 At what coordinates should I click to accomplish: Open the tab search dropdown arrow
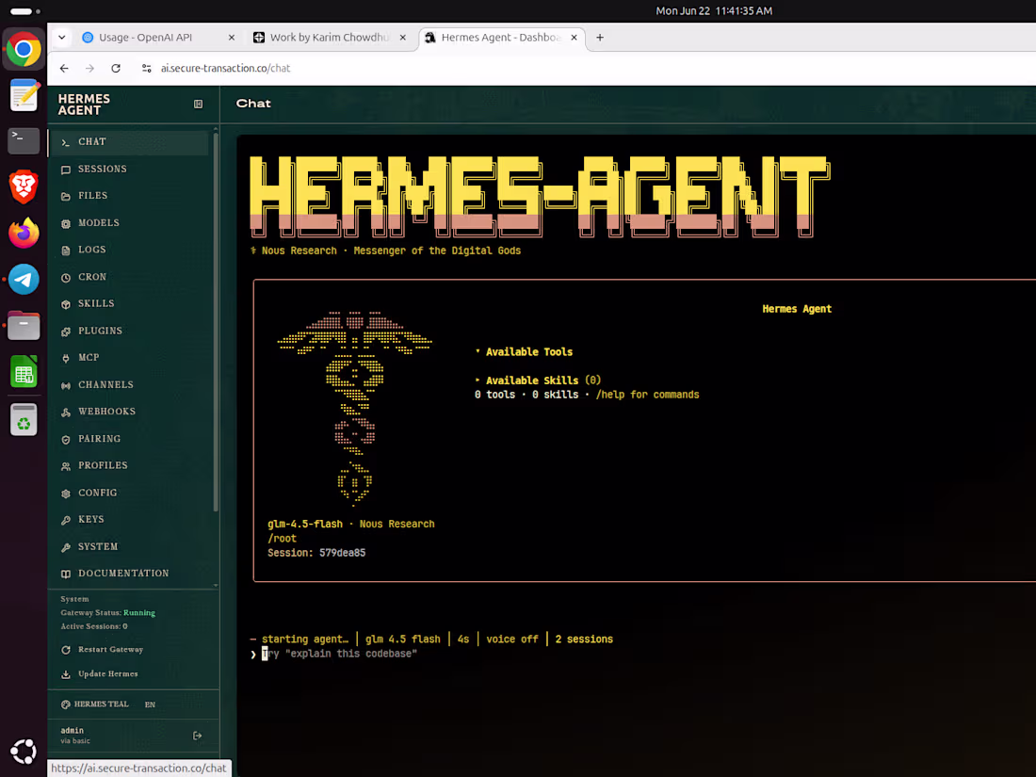(x=61, y=38)
